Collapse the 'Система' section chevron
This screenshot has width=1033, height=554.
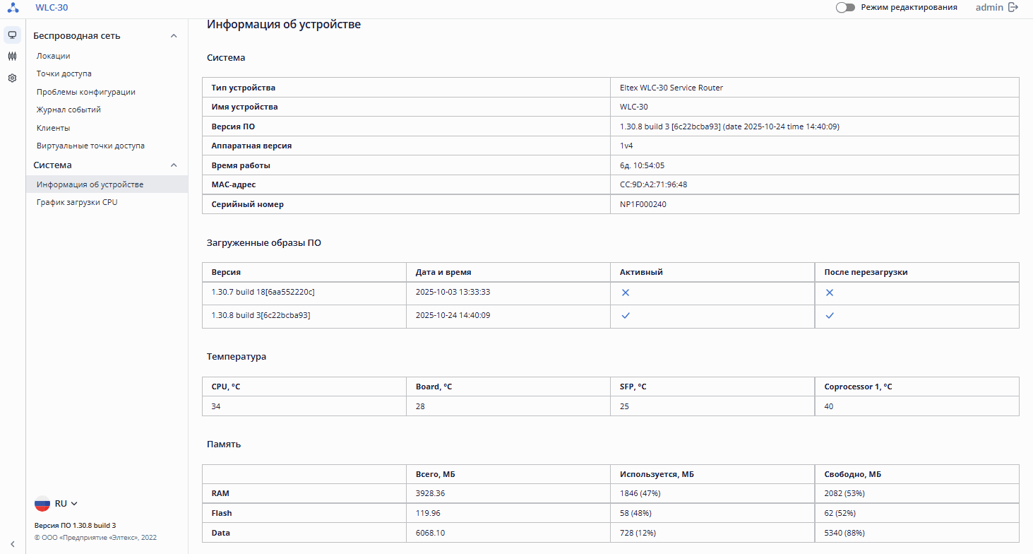tap(174, 165)
